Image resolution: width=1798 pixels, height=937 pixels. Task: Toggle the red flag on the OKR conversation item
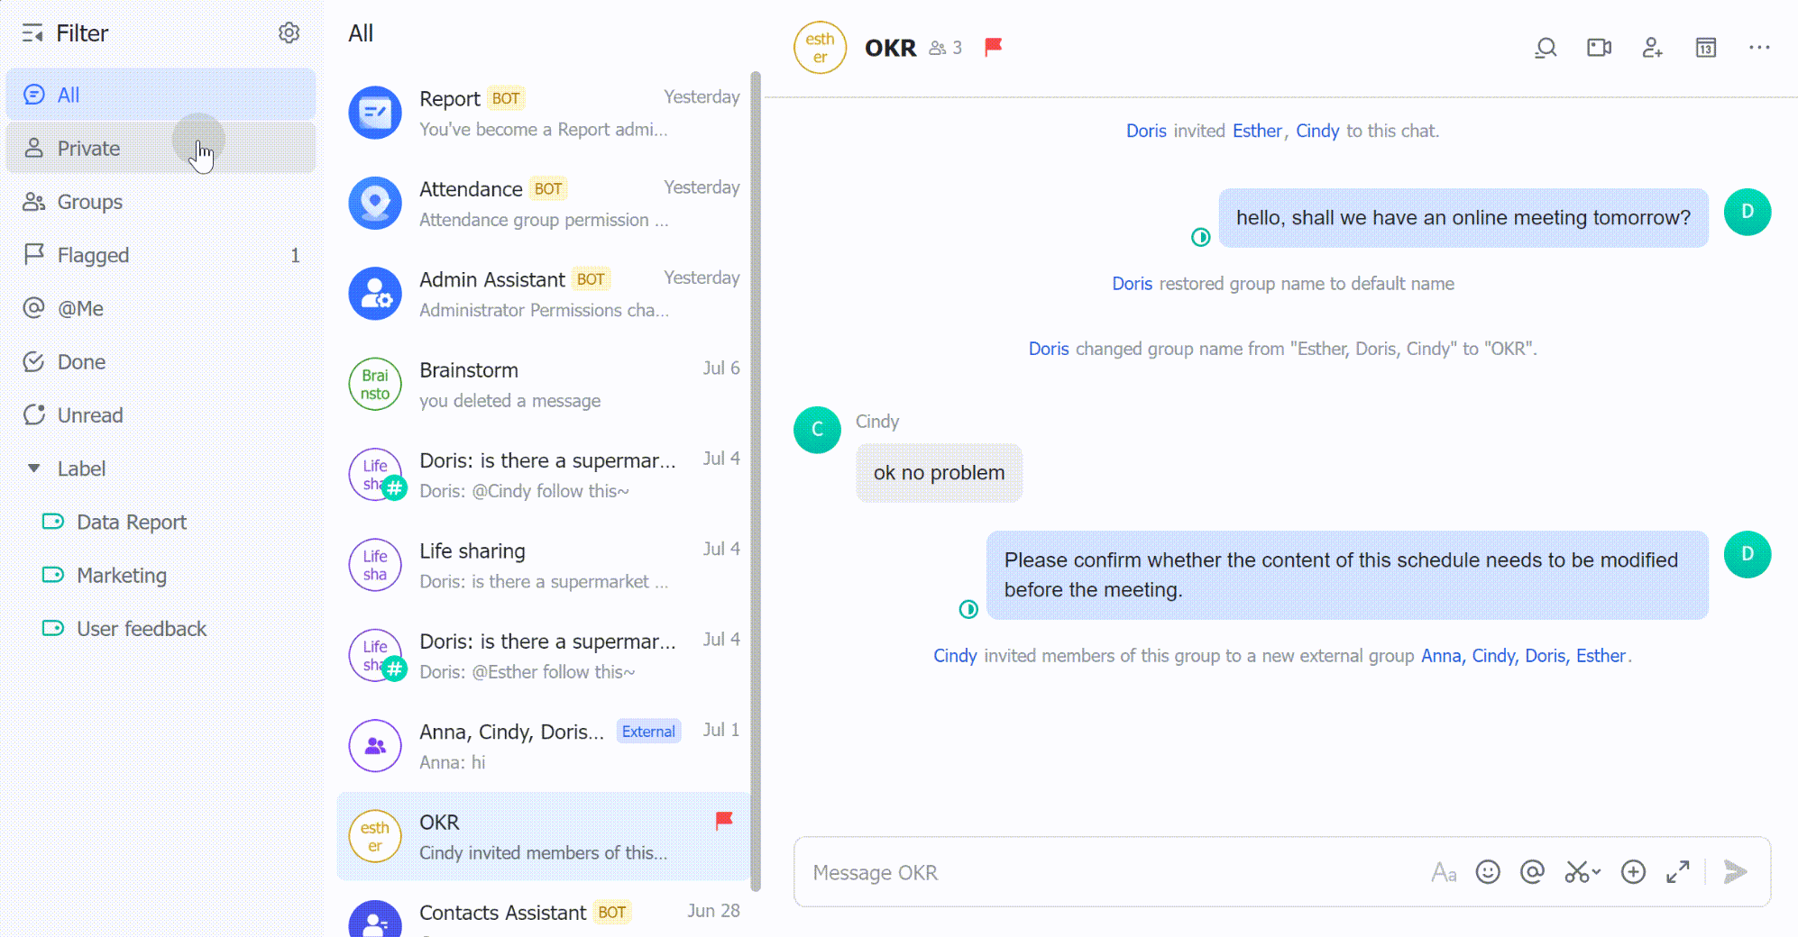724,821
